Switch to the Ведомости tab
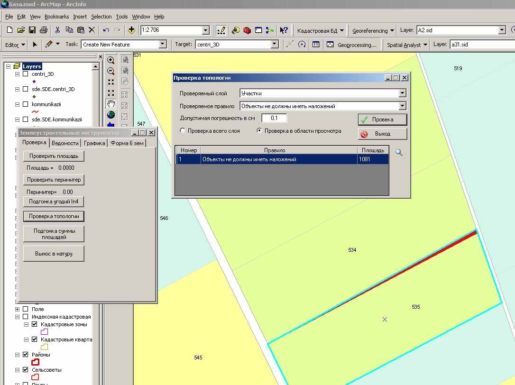 coord(65,143)
